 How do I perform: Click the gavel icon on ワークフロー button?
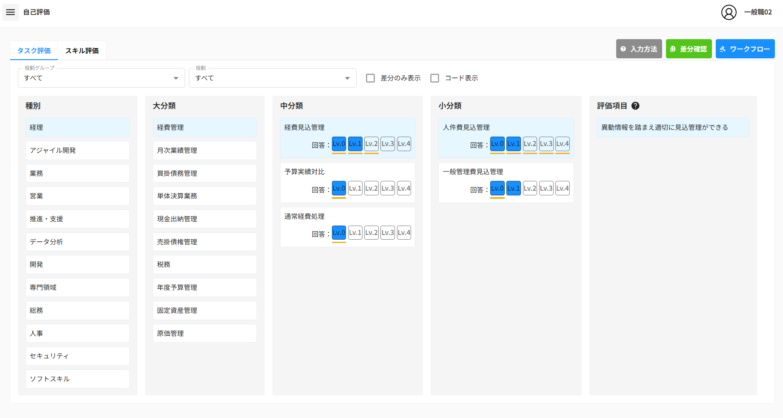click(x=723, y=49)
